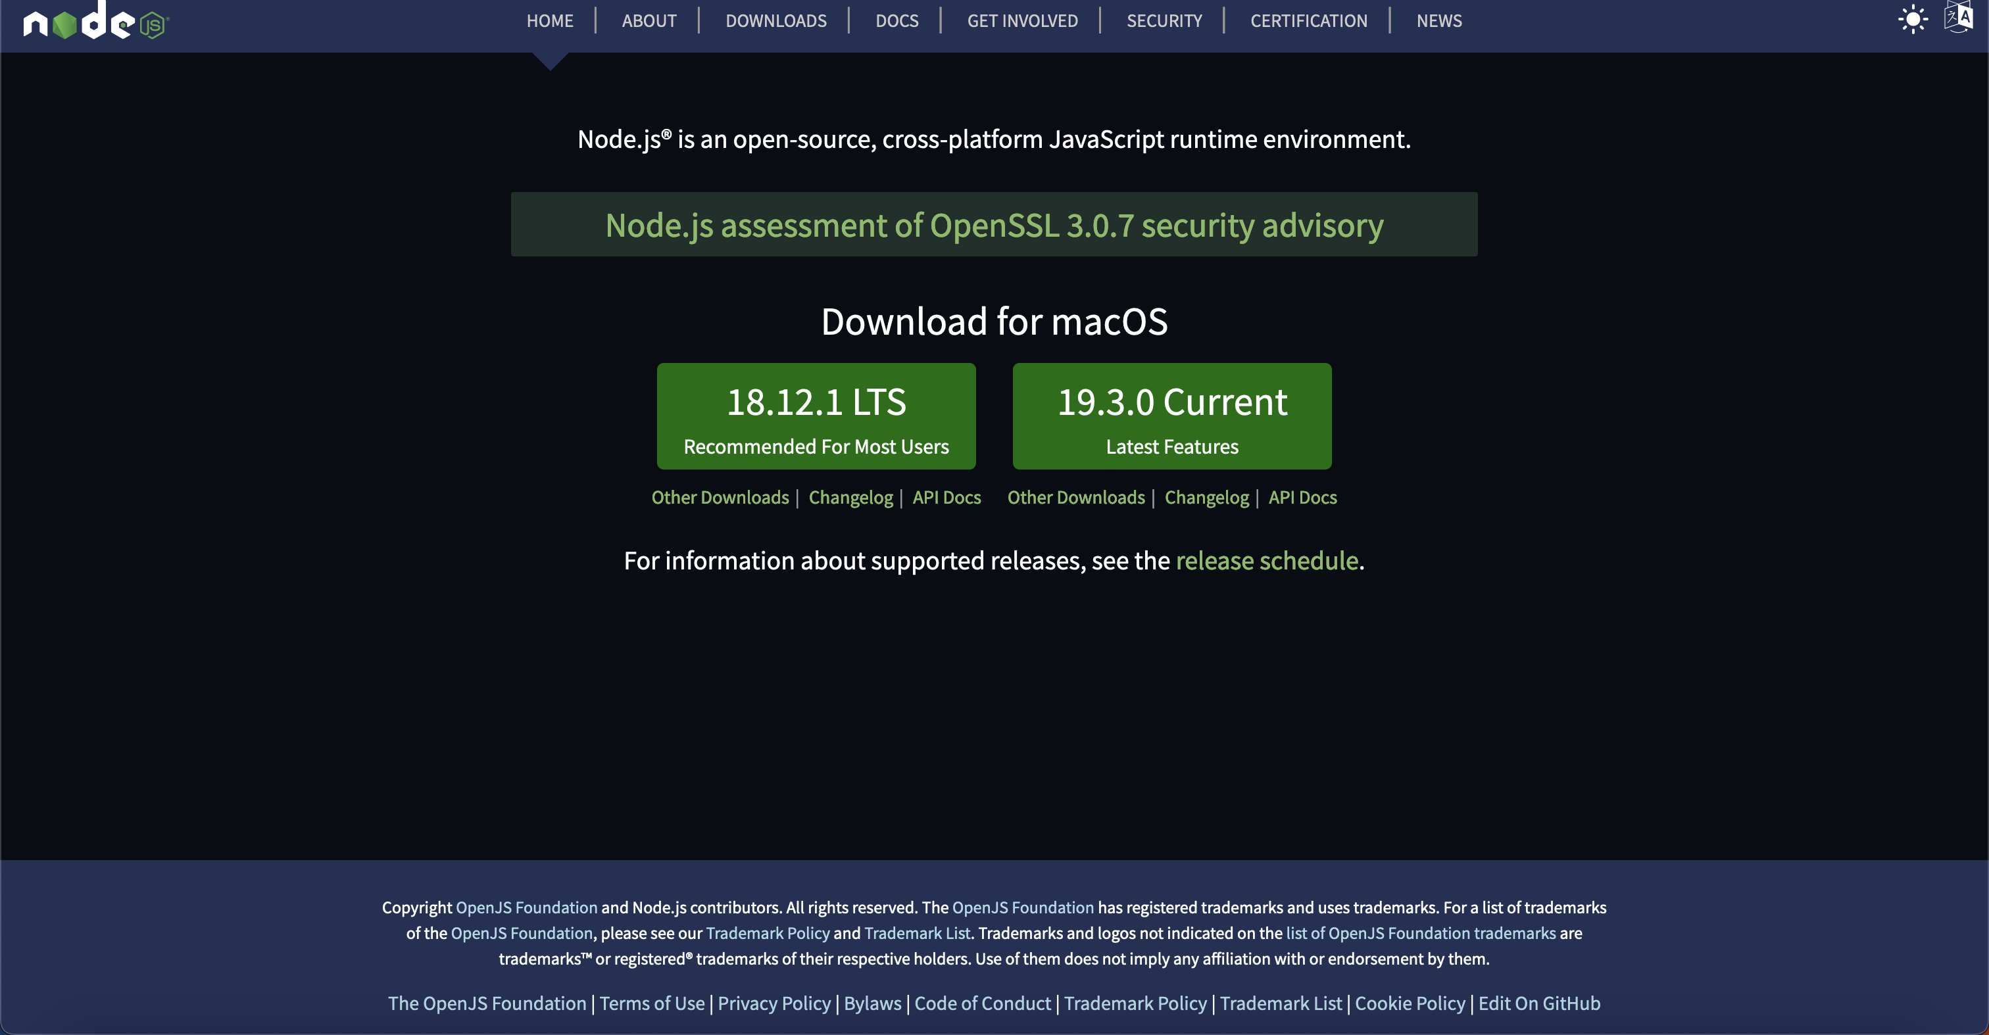Open the Terms of Use footer link

click(x=652, y=1003)
